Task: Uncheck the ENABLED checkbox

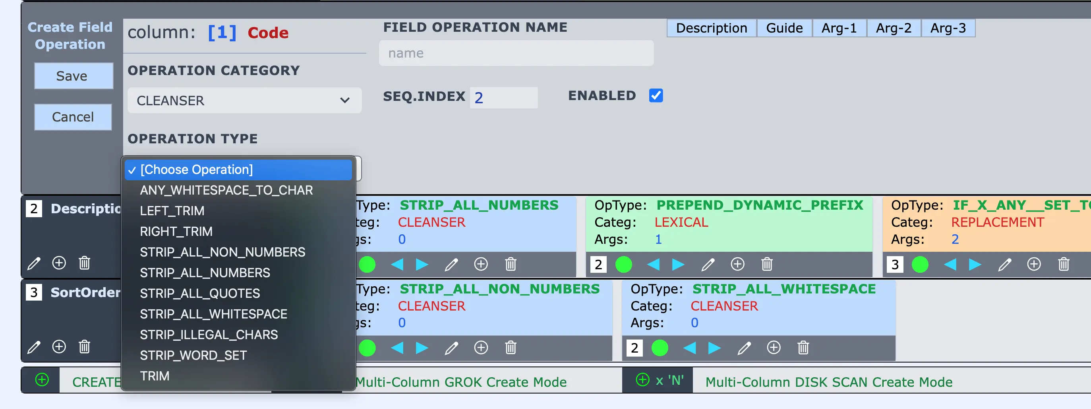Action: (x=656, y=96)
